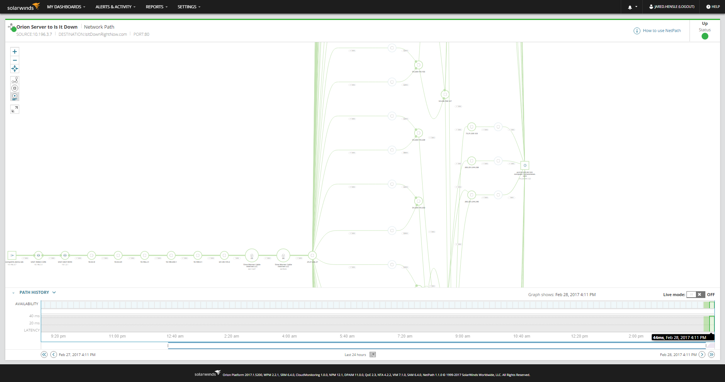Open the Path History dropdown arrow

(54, 292)
